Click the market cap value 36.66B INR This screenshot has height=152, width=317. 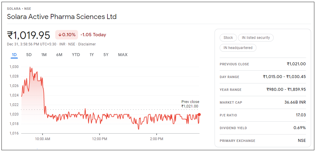pos(295,102)
